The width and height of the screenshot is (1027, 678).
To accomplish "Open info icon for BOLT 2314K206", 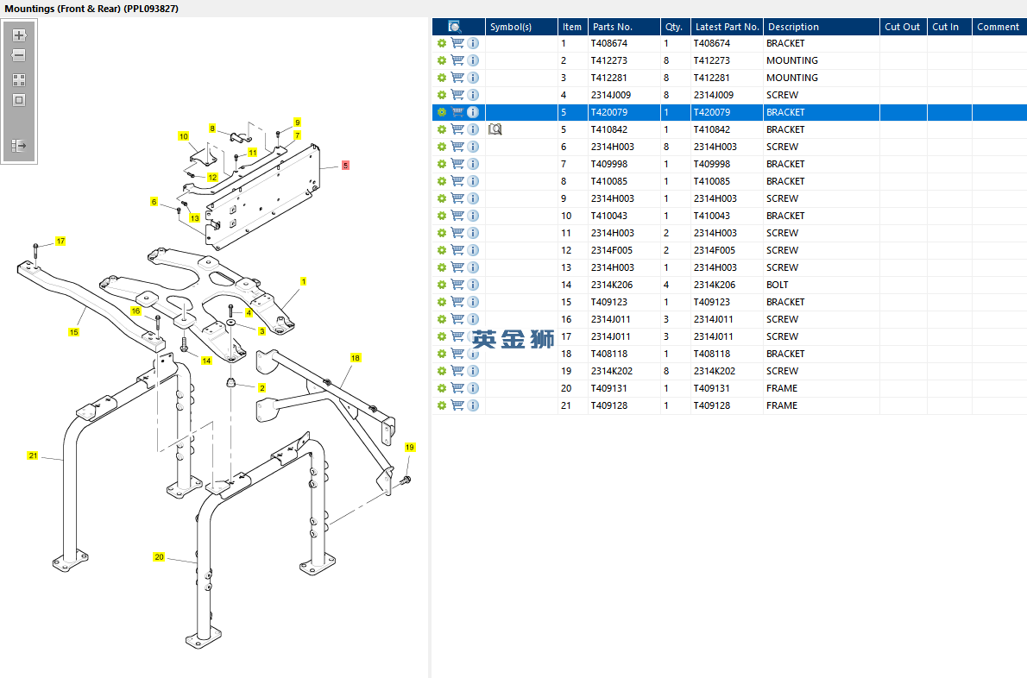I will click(473, 285).
